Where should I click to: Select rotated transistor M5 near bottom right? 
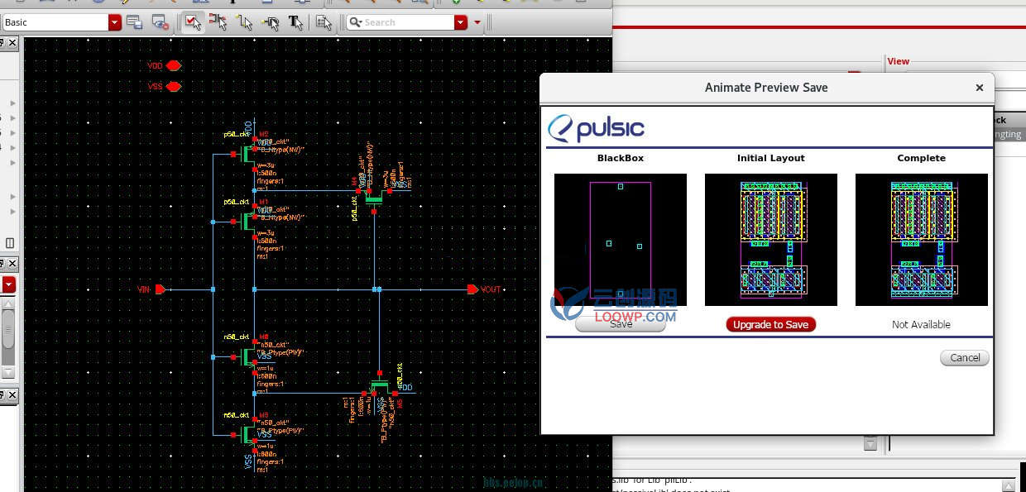point(380,386)
